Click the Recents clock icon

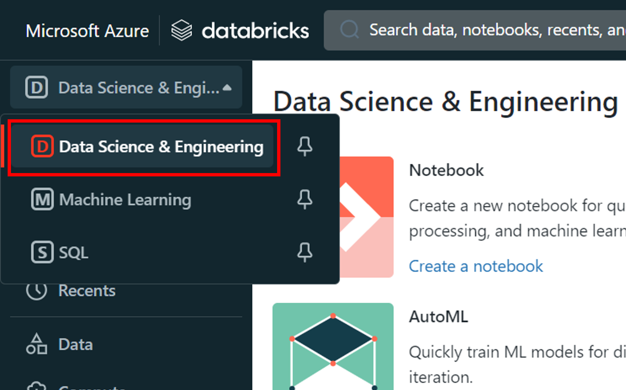point(36,291)
